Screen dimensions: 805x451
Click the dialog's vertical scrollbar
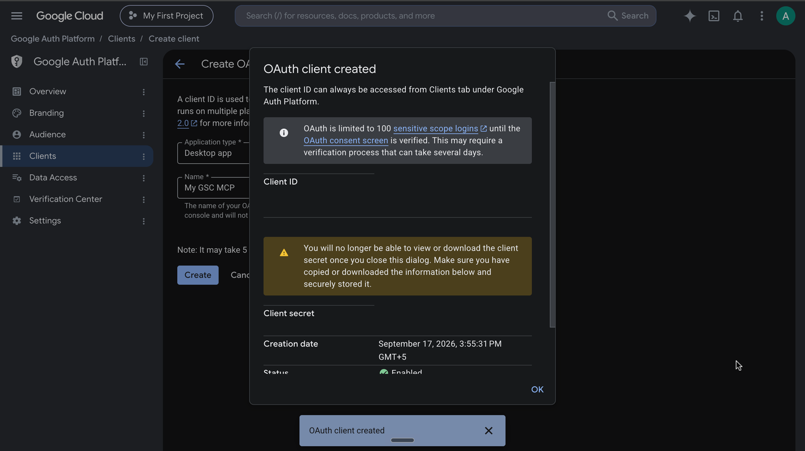click(553, 205)
